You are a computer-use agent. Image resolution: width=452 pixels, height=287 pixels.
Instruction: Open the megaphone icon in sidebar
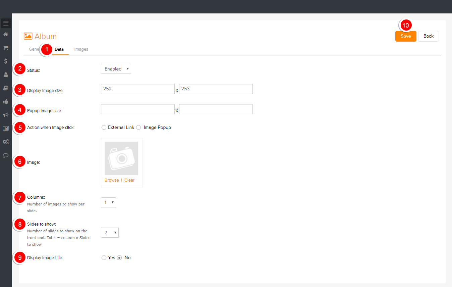point(6,115)
